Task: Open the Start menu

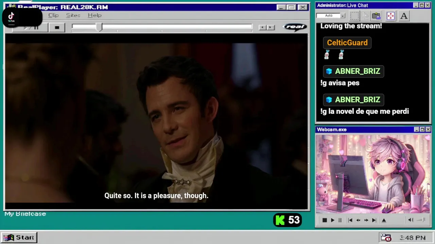Action: [19, 238]
